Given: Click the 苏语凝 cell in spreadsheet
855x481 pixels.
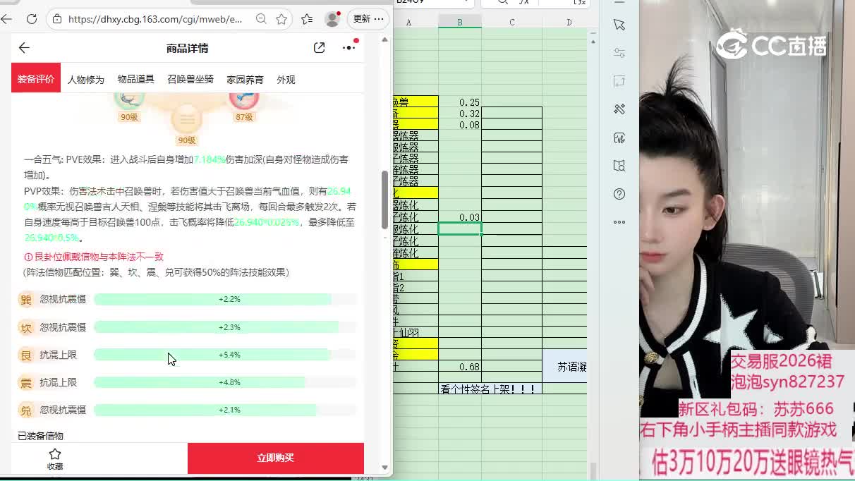Looking at the screenshot, I should 565,366.
